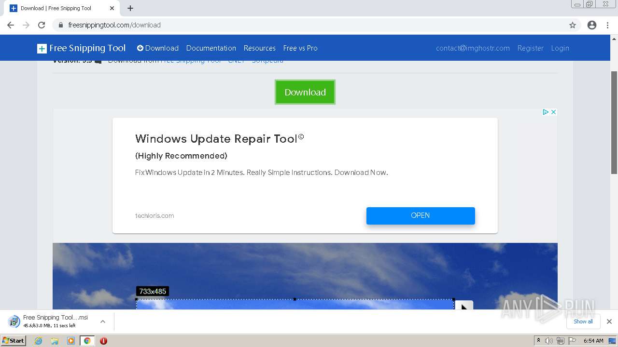Open the Documentation page
This screenshot has height=347, width=618.
[211, 48]
